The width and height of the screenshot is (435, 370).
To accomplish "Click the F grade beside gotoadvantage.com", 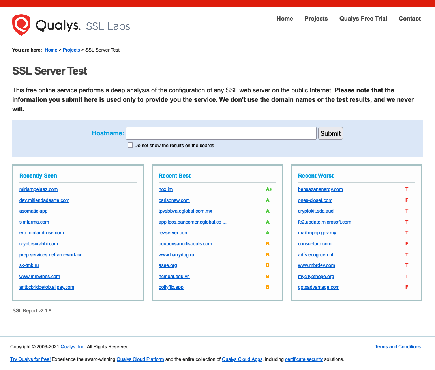I will [x=407, y=287].
